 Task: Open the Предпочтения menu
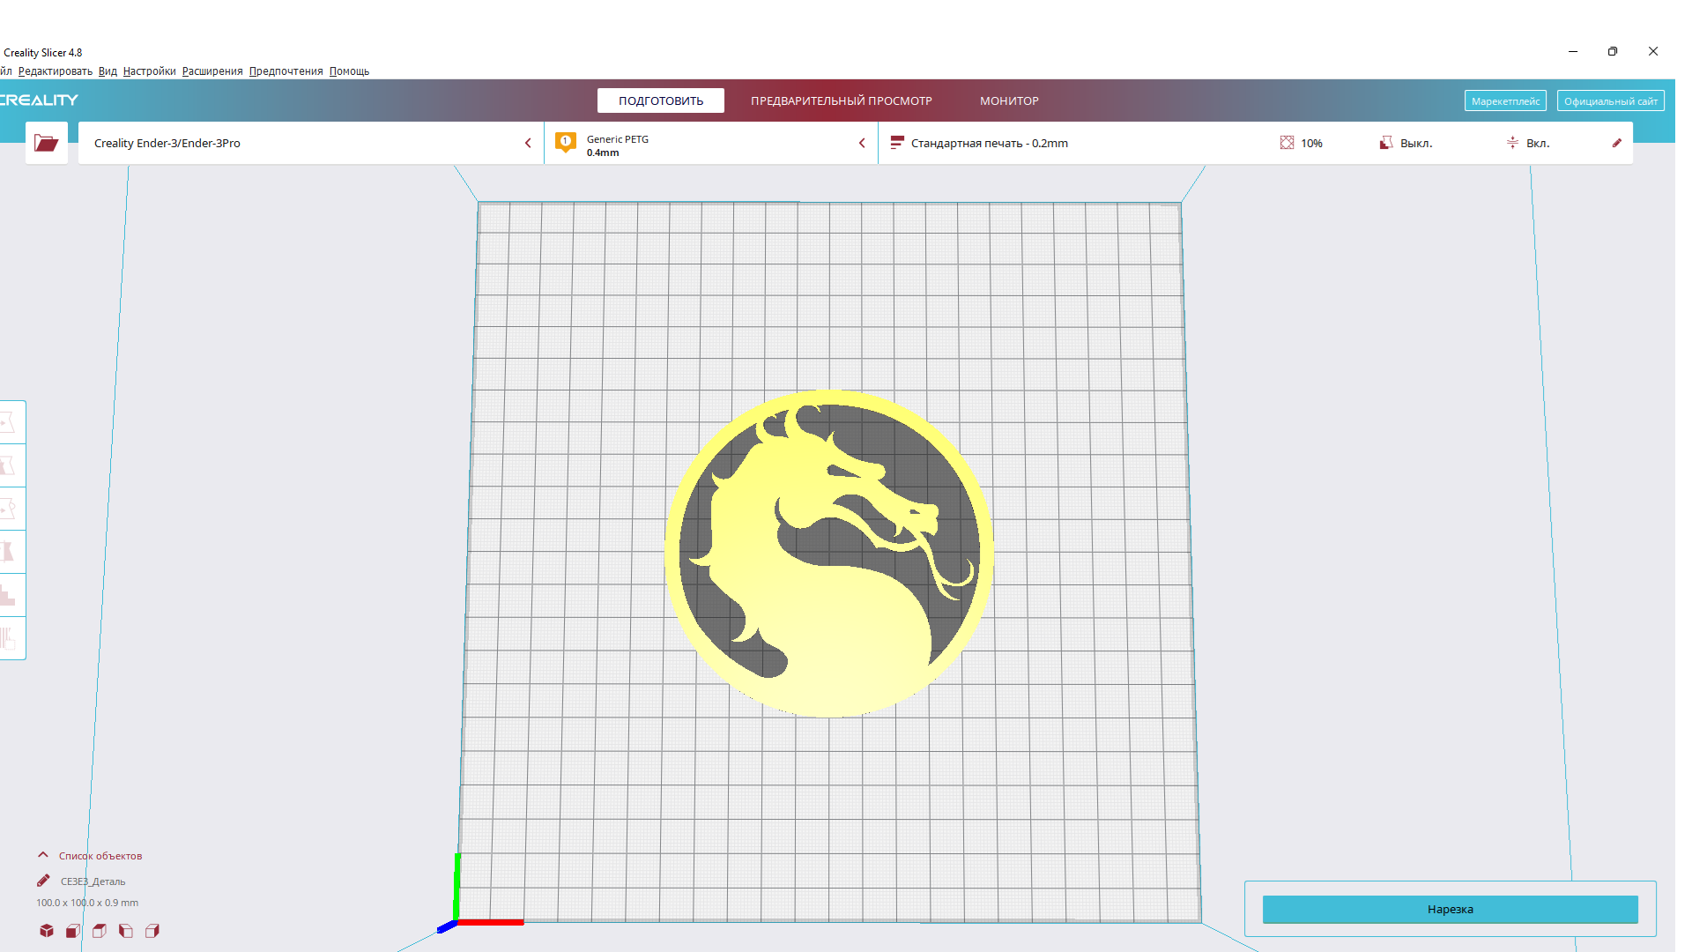286,71
